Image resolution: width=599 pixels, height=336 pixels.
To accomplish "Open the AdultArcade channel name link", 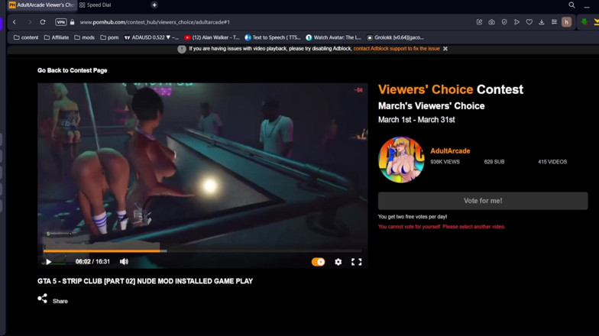I will point(450,151).
